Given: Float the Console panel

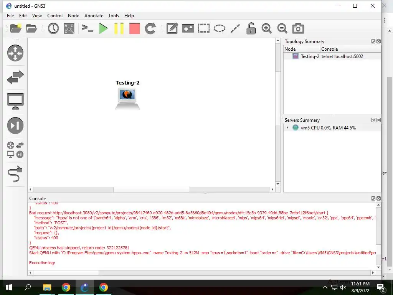Looking at the screenshot, I should coord(373,199).
